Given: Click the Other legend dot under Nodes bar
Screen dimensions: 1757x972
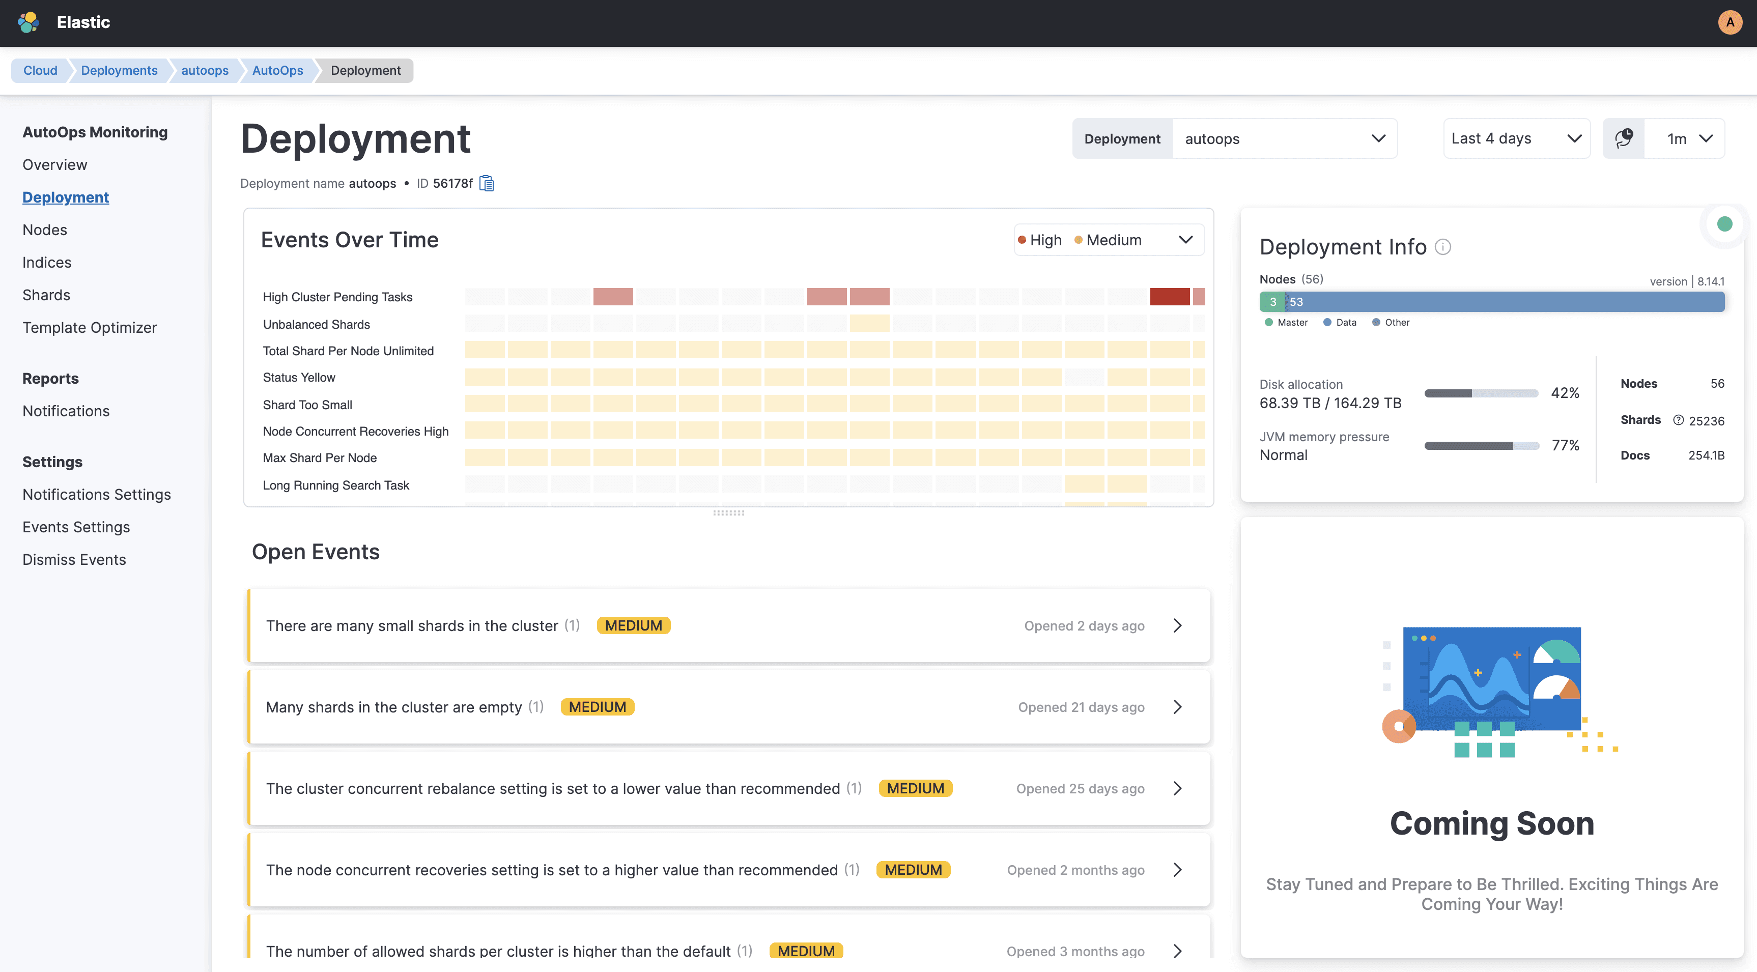Looking at the screenshot, I should pos(1376,322).
